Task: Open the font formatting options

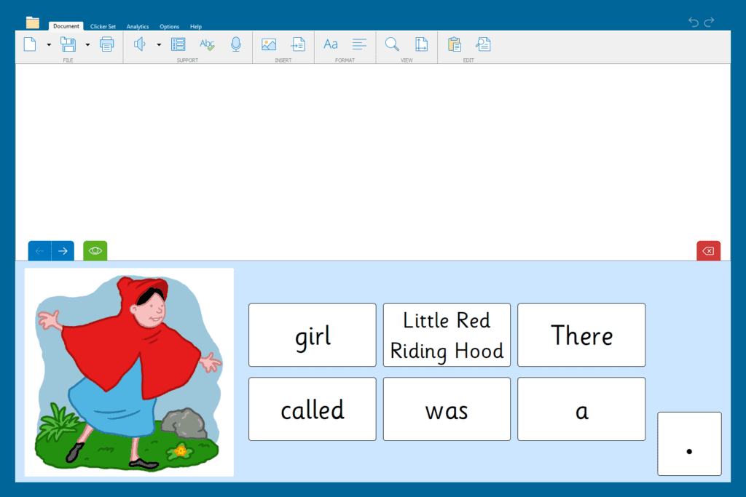Action: pyautogui.click(x=331, y=44)
